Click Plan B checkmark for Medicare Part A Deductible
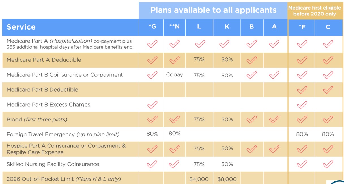 (x=251, y=60)
